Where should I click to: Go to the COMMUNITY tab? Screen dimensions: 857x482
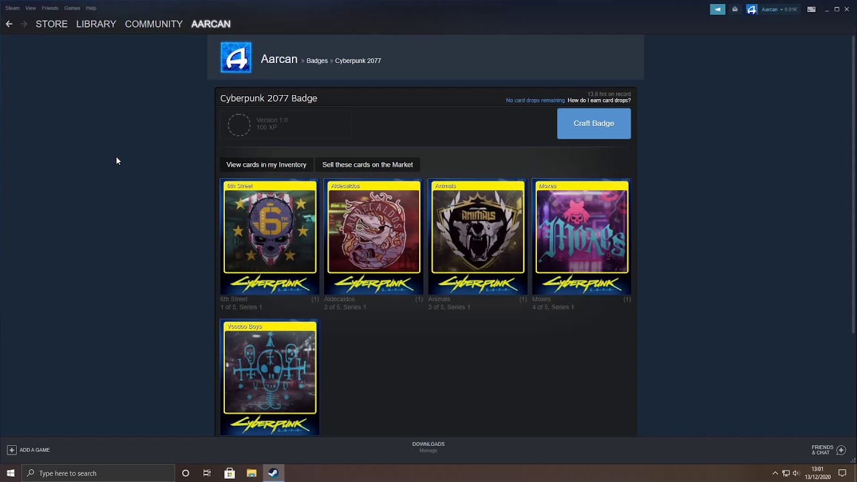[x=153, y=23]
